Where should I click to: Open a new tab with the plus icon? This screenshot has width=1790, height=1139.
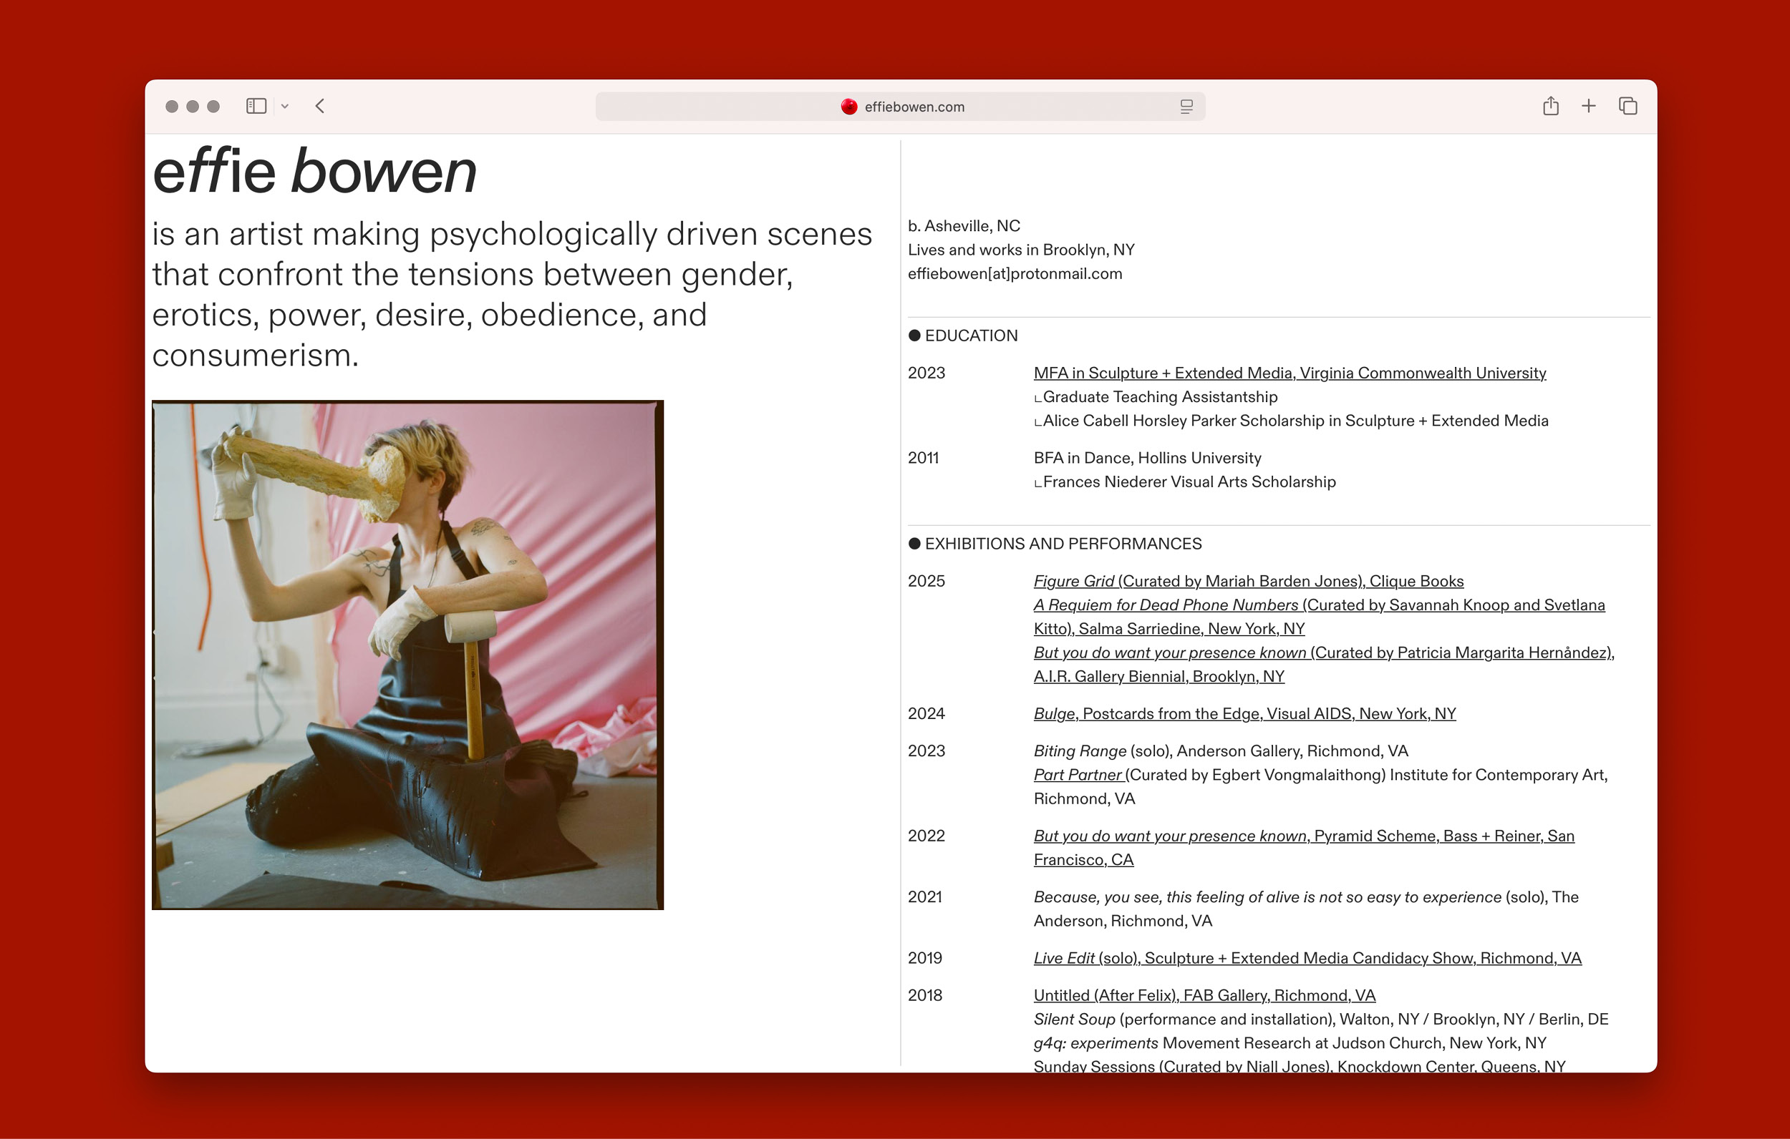coord(1588,107)
